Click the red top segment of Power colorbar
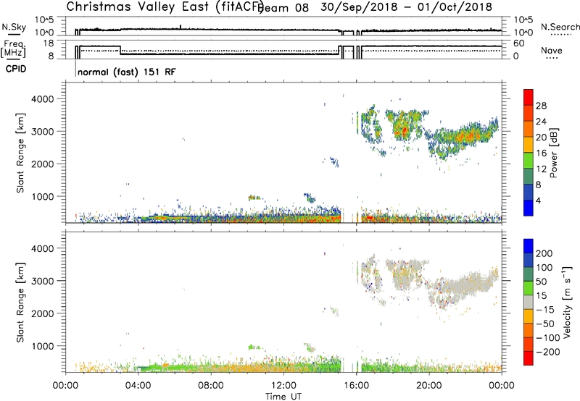The width and height of the screenshot is (580, 401). (529, 97)
